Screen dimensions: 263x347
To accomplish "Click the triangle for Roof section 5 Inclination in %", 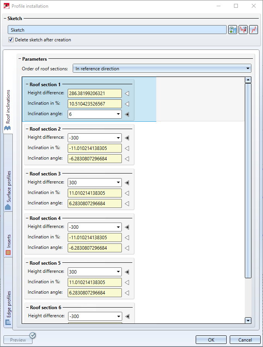I will pyautogui.click(x=127, y=282).
